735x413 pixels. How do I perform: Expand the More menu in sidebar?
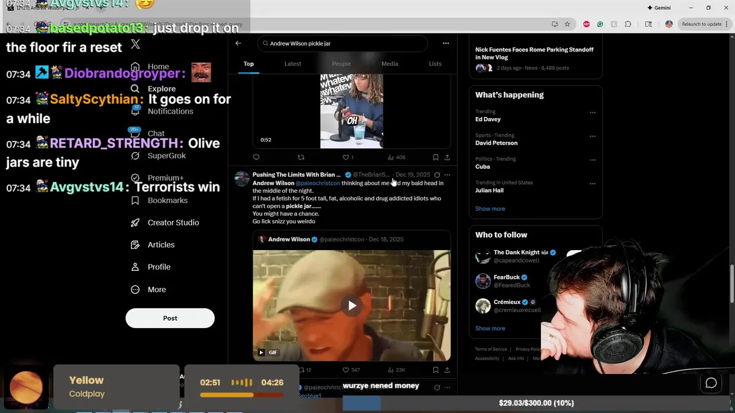[x=148, y=290]
